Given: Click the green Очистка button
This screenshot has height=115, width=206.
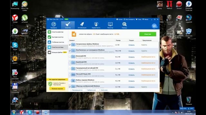Looking at the screenshot, I should pos(148,34).
